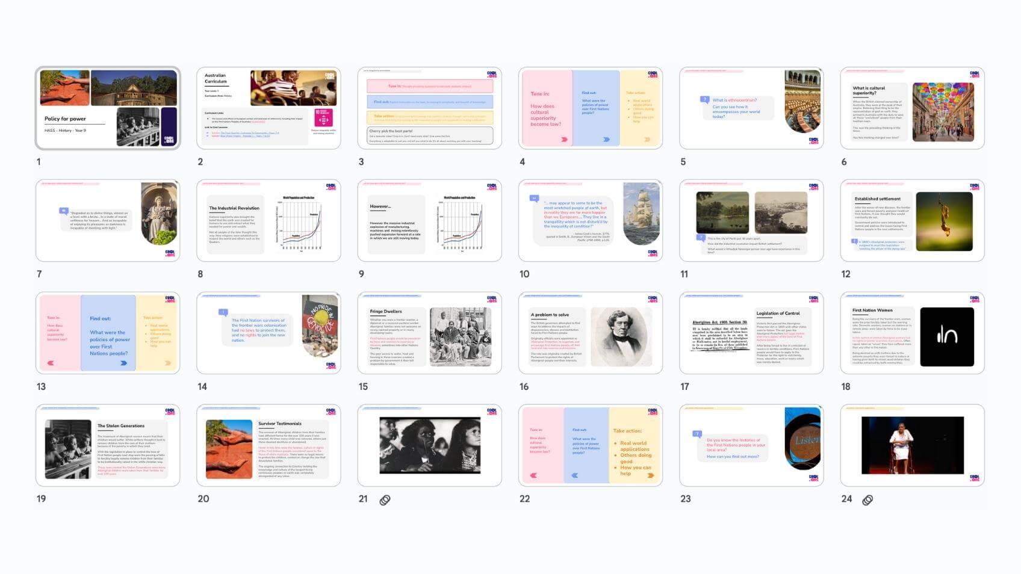
Task: Open the 'Legislation of Control' slide
Action: (x=751, y=333)
